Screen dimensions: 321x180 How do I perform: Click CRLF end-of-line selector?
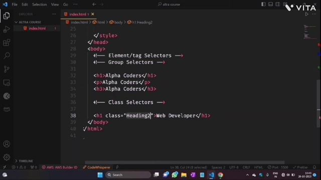point(246,167)
